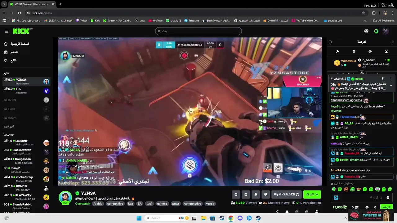This screenshot has height=223, width=397.
Task: Collapse the chat panel arrow icon
Action: point(331,42)
